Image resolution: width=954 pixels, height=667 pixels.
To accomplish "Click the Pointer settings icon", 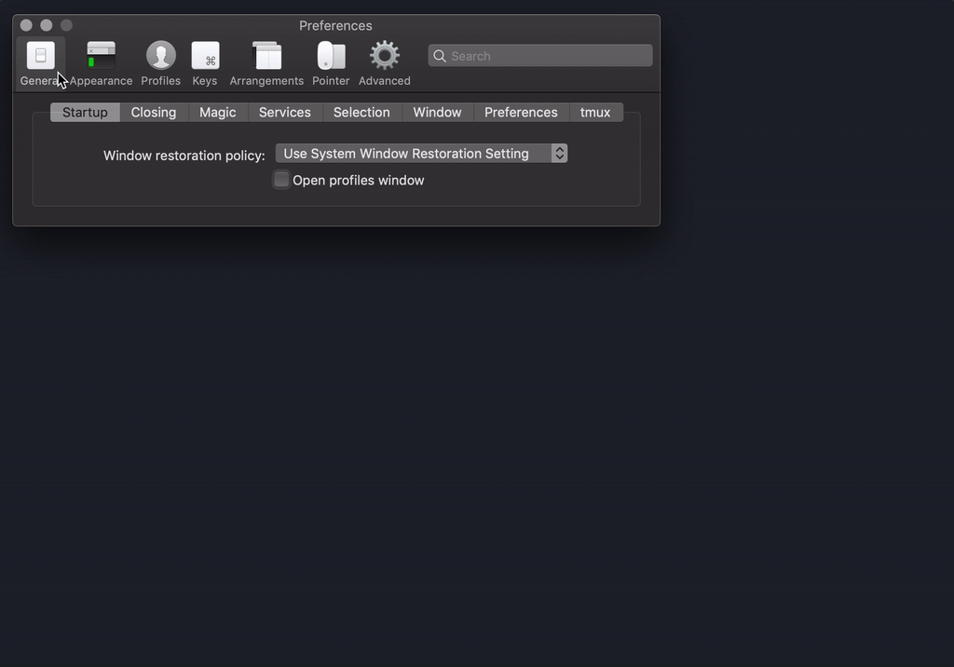I will [x=331, y=56].
